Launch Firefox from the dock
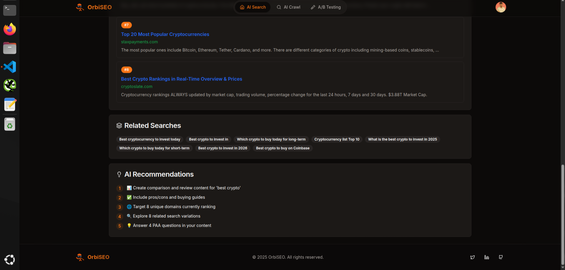Image resolution: width=565 pixels, height=270 pixels. coord(10,29)
